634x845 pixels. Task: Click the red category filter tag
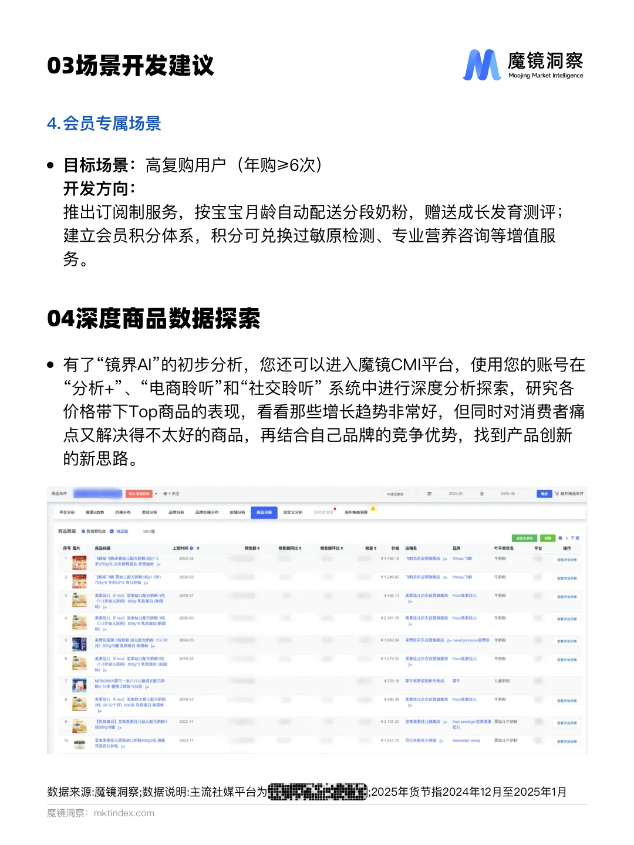click(140, 494)
